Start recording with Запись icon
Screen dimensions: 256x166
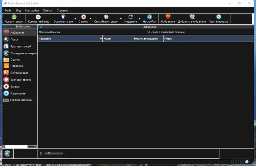click(84, 17)
